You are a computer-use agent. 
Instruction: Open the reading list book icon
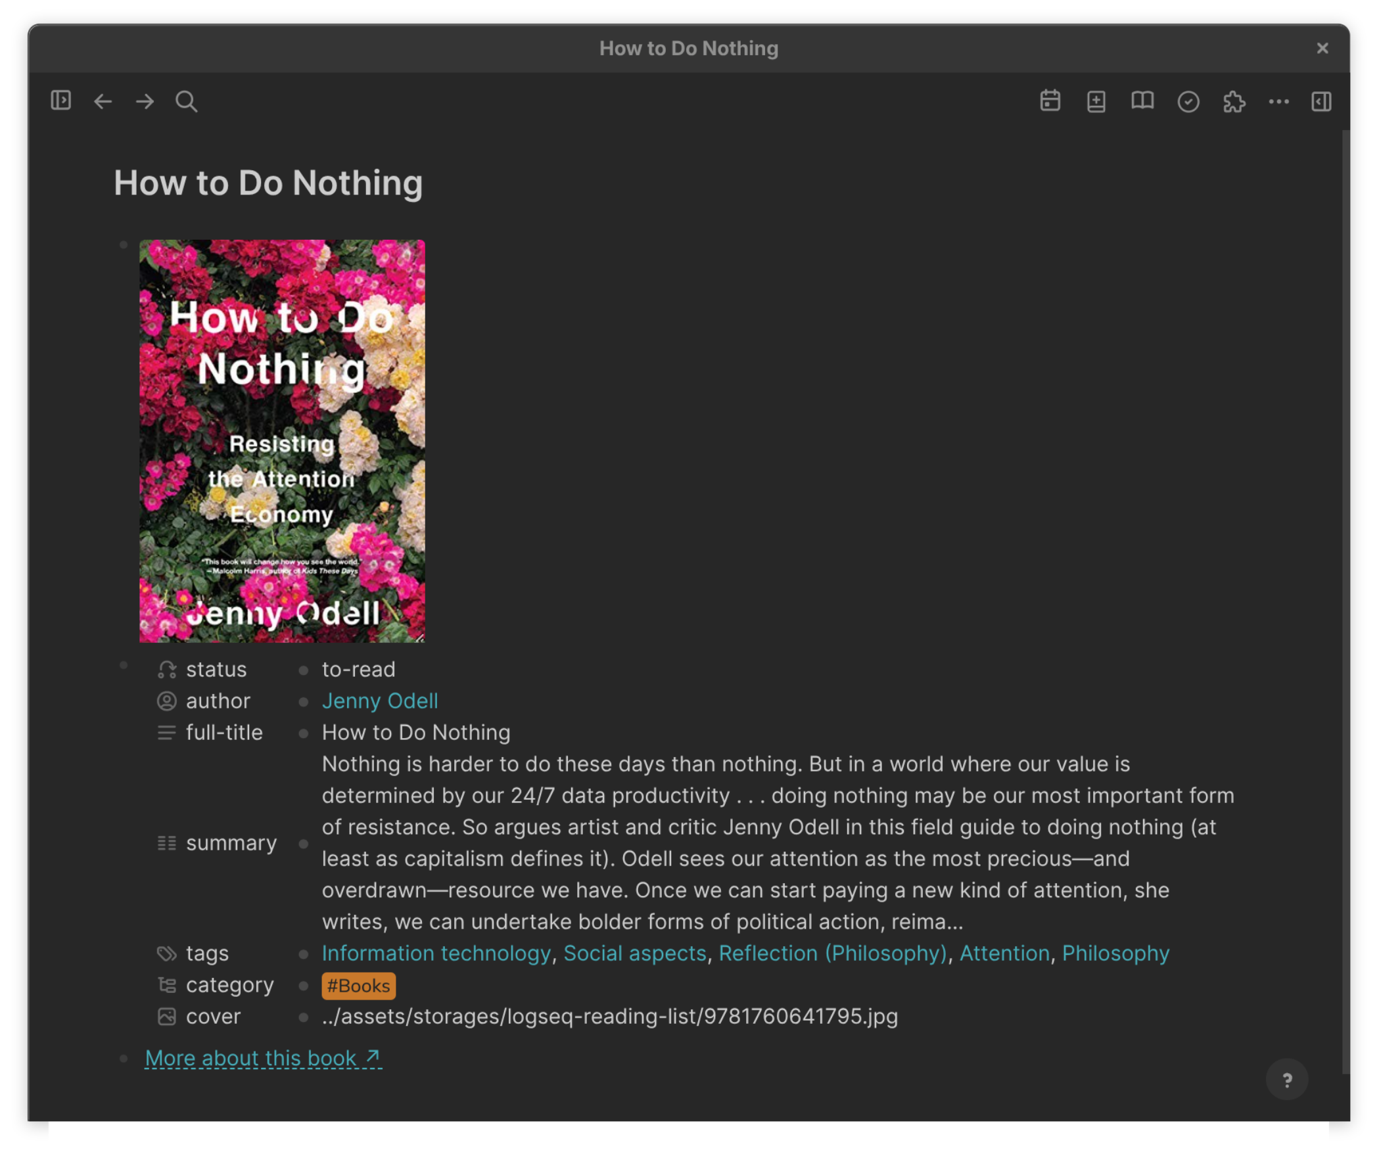(1142, 101)
